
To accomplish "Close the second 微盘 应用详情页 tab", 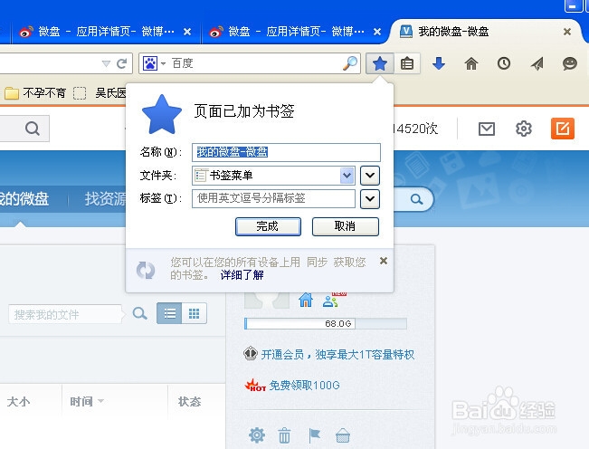I will (377, 32).
